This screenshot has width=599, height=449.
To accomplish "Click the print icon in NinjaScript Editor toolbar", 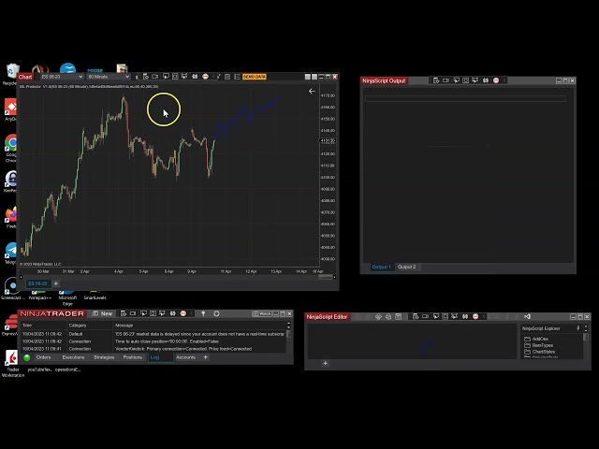I will [x=378, y=316].
